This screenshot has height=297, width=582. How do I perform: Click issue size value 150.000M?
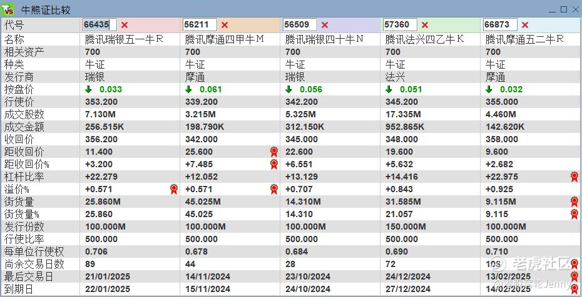tap(406, 226)
